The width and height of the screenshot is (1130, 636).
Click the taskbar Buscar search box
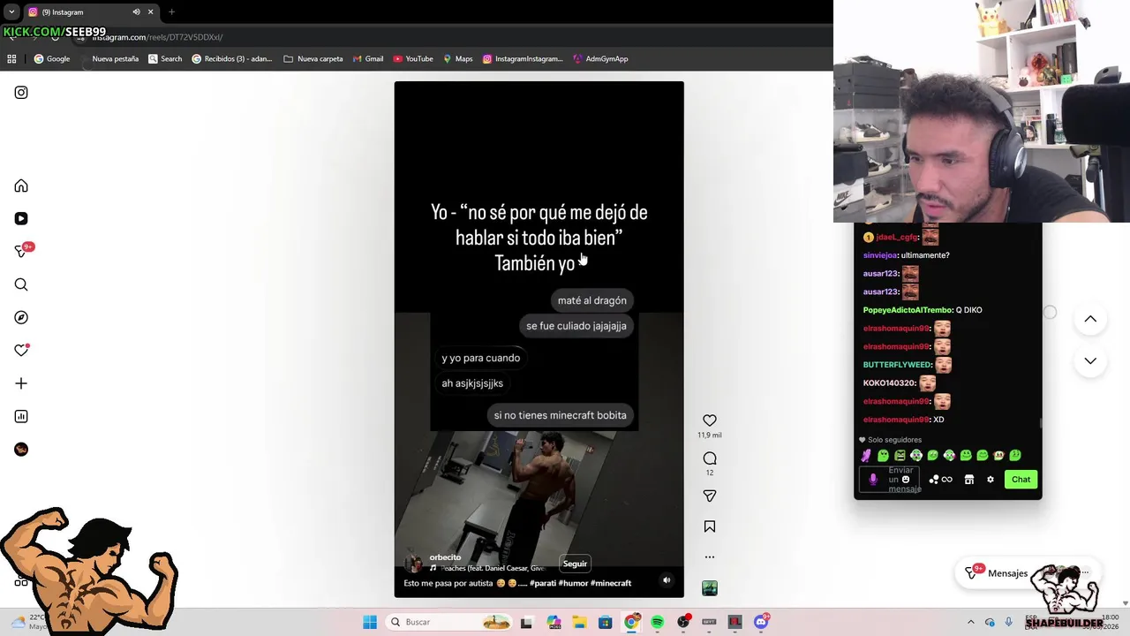tap(450, 622)
